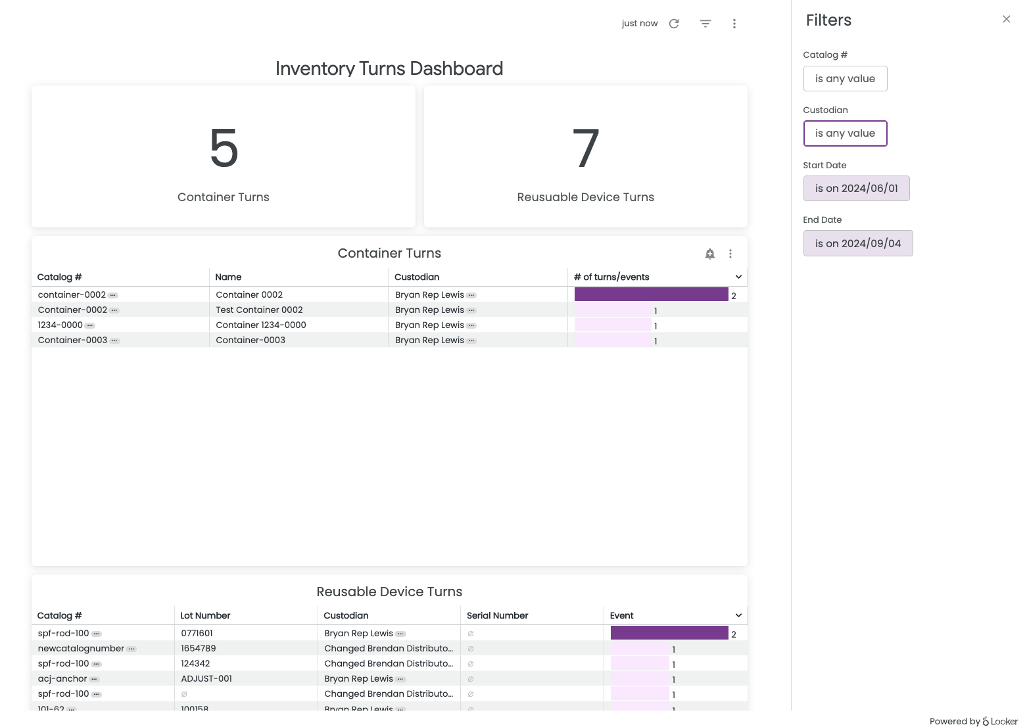Image resolution: width=1027 pixels, height=727 pixels.
Task: Open the Start Date filter
Action: coord(856,189)
